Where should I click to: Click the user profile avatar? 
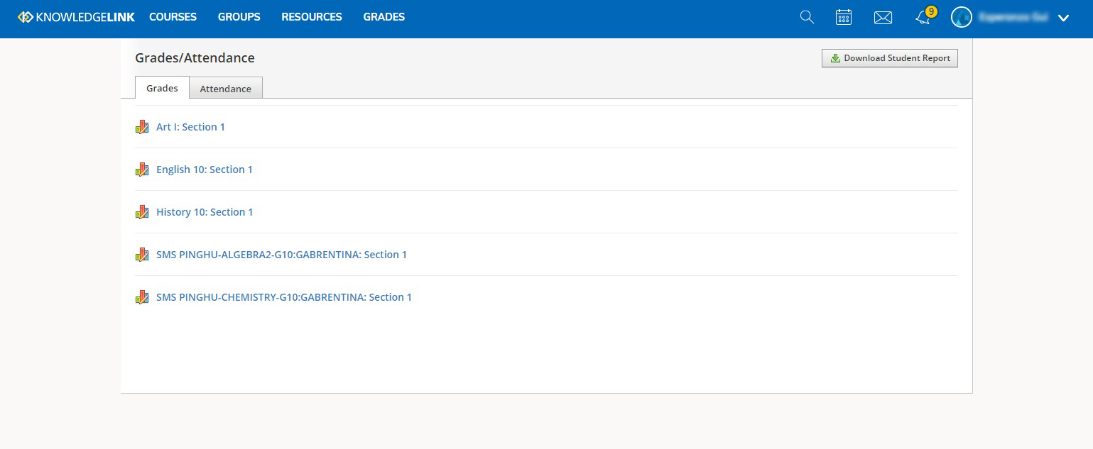pos(961,18)
